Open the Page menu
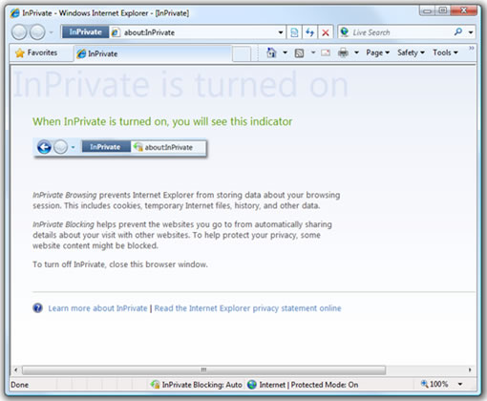Viewport: 487px width, 401px height. click(x=377, y=53)
